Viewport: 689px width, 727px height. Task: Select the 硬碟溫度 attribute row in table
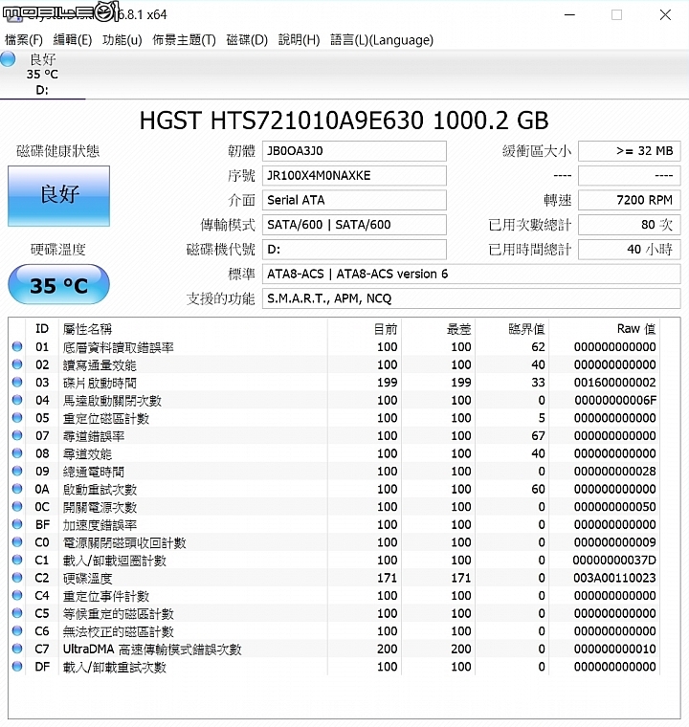334,578
